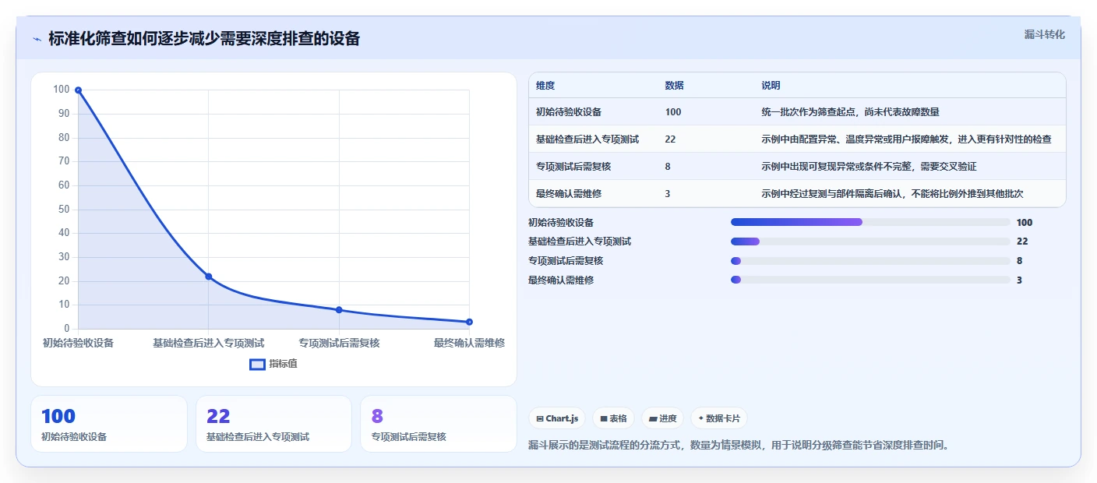Click the lightning icon beside the page title
This screenshot has height=483, width=1097.
click(x=37, y=39)
